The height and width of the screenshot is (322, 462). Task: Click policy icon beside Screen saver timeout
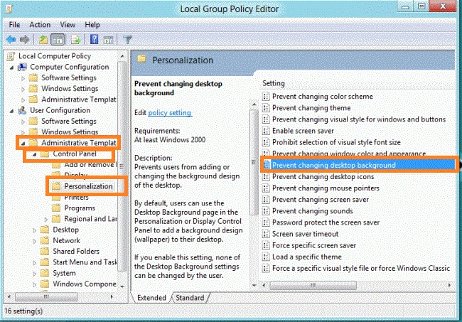pyautogui.click(x=266, y=234)
